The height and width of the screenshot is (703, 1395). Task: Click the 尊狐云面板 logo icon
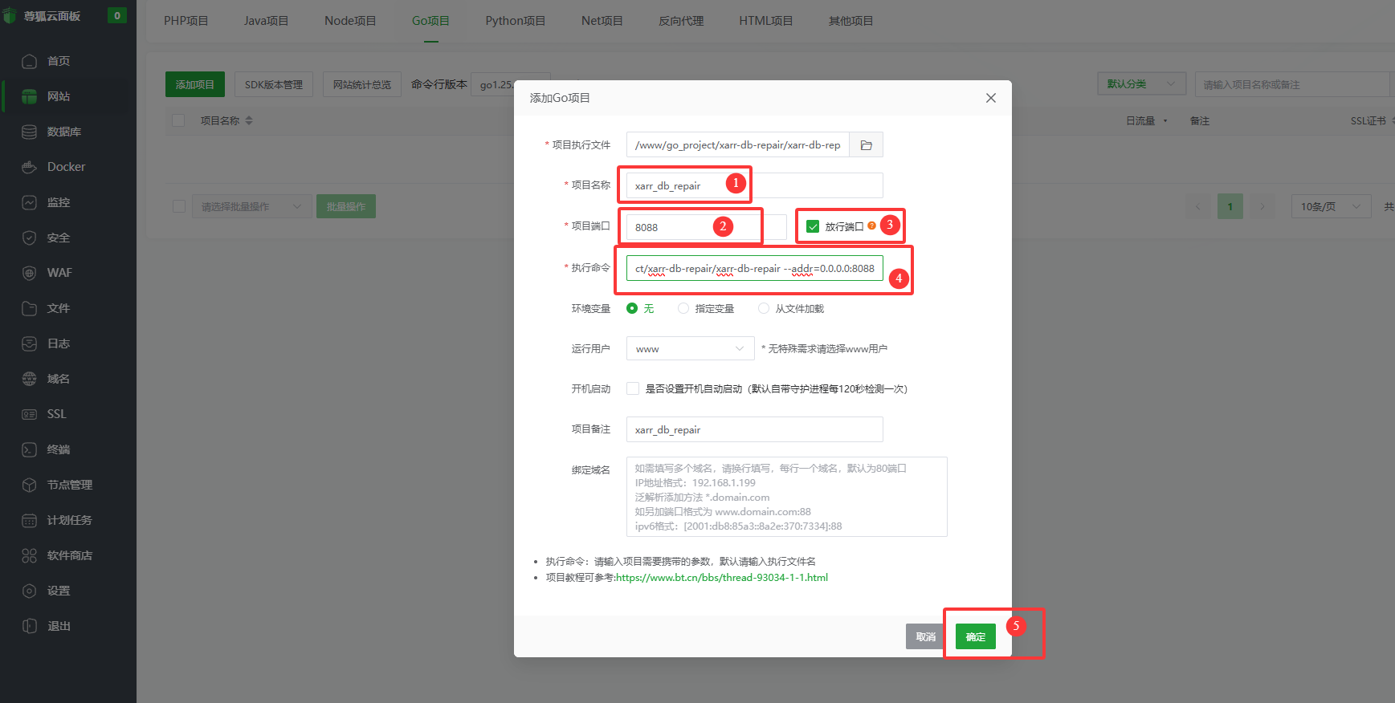click(10, 16)
